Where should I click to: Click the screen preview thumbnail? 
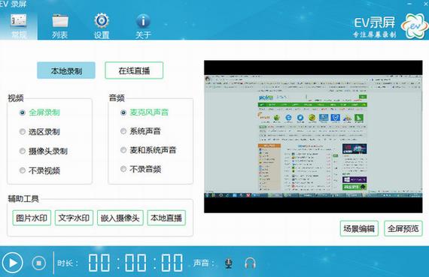[x=313, y=137]
